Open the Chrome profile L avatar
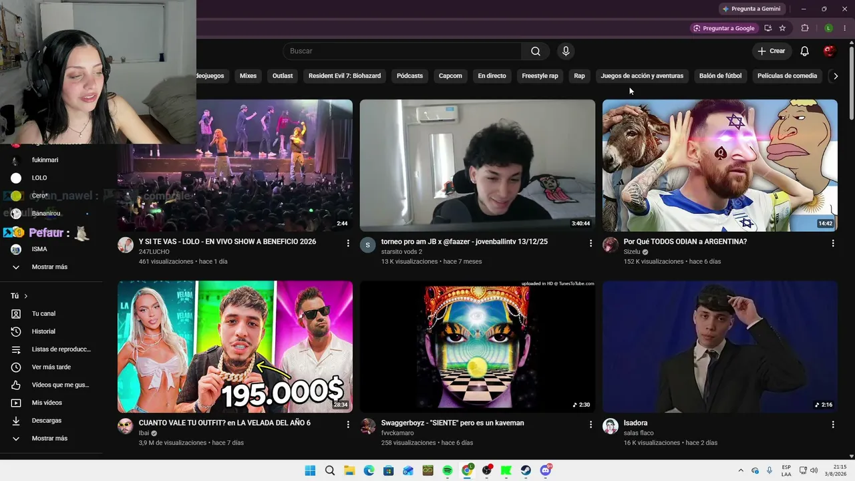 click(x=828, y=28)
